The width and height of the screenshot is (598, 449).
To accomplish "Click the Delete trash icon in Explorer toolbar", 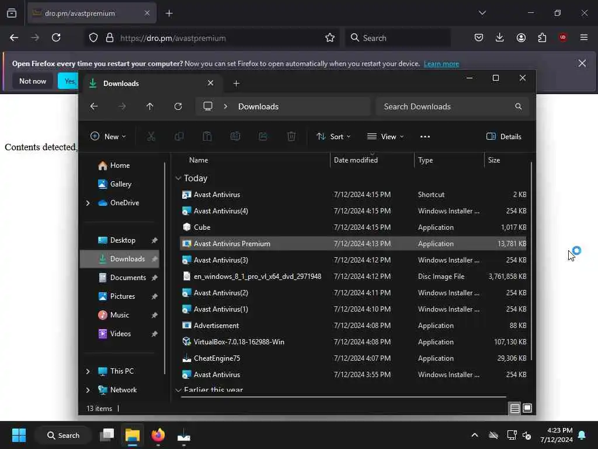I will pos(291,136).
